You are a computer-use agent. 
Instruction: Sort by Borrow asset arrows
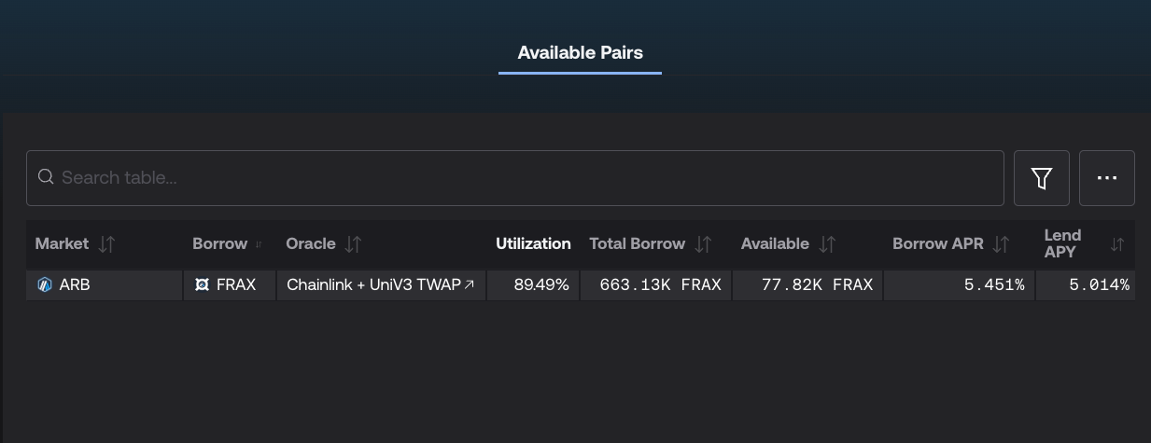point(259,244)
